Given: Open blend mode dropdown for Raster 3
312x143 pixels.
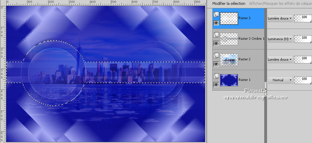Looking at the screenshot, I should tap(280, 18).
